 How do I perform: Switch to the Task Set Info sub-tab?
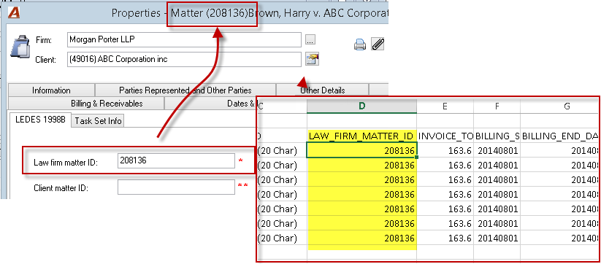98,121
